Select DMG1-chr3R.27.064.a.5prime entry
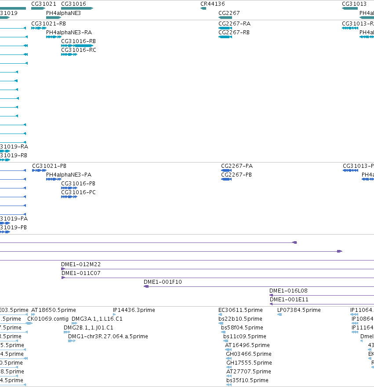Viewport: 374px width, 387px height. (x=108, y=336)
